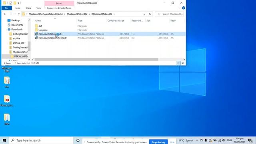Sort by the Size column header
The height and width of the screenshot is (144, 256).
point(148,20)
